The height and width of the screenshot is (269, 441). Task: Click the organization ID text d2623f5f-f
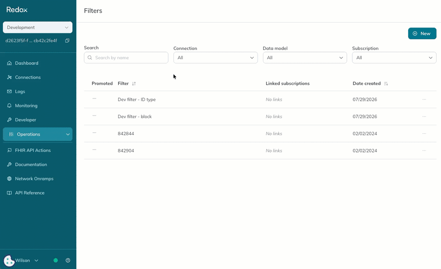point(31,41)
